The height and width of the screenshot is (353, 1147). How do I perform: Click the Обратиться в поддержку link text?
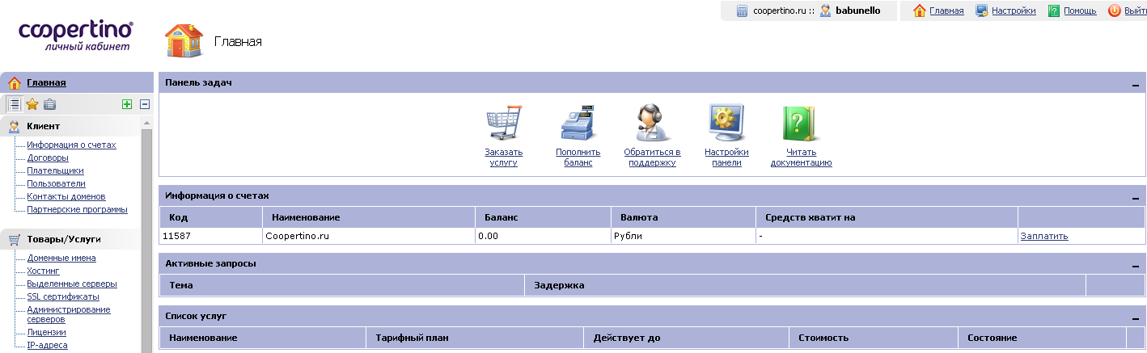[652, 158]
